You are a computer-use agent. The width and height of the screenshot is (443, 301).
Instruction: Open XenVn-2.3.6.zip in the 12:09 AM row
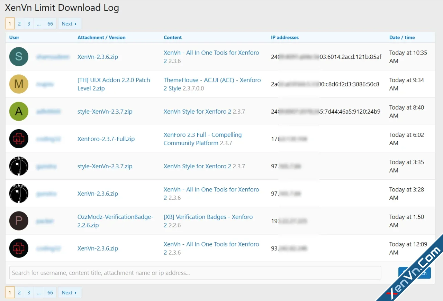pos(98,248)
